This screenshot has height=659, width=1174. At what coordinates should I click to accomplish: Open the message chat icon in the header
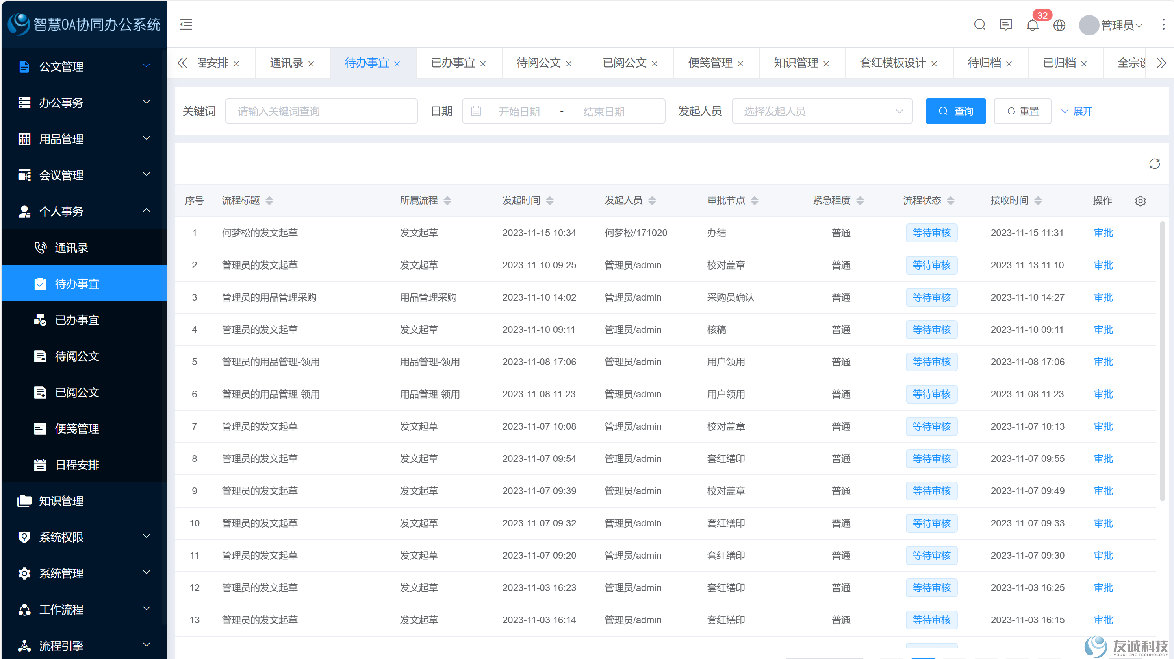(x=1005, y=25)
